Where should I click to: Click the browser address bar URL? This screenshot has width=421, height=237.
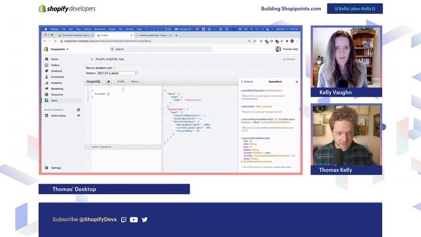tap(107, 41)
